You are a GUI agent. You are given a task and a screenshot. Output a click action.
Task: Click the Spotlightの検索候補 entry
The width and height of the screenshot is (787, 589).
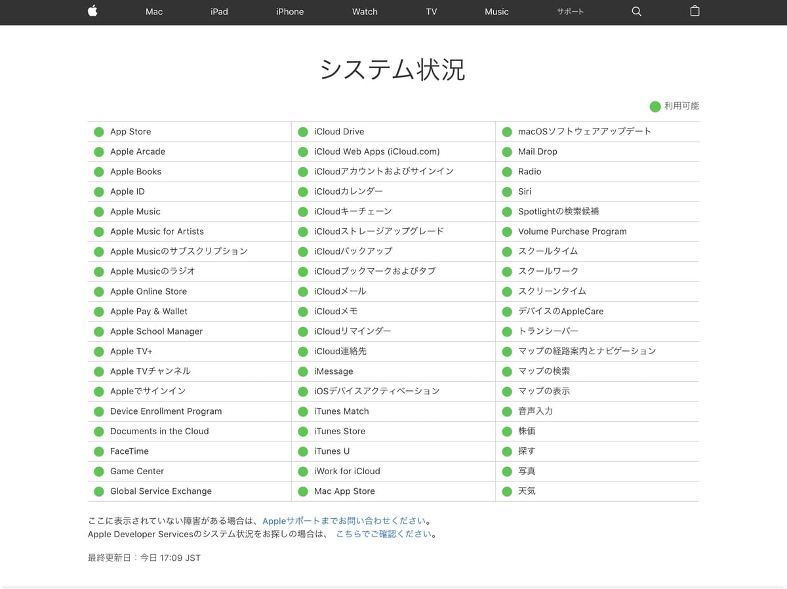coord(558,212)
